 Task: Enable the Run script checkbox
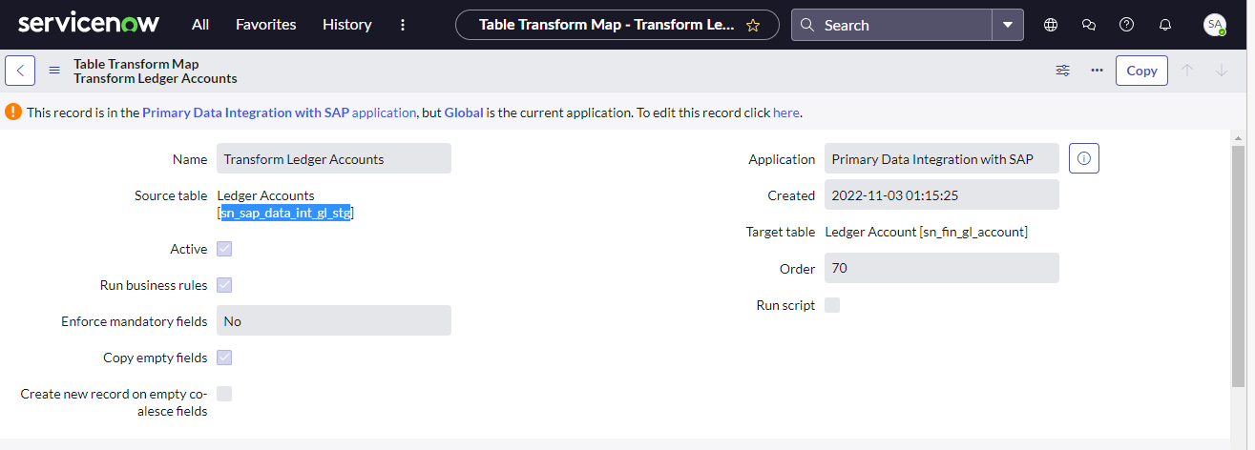tap(832, 305)
